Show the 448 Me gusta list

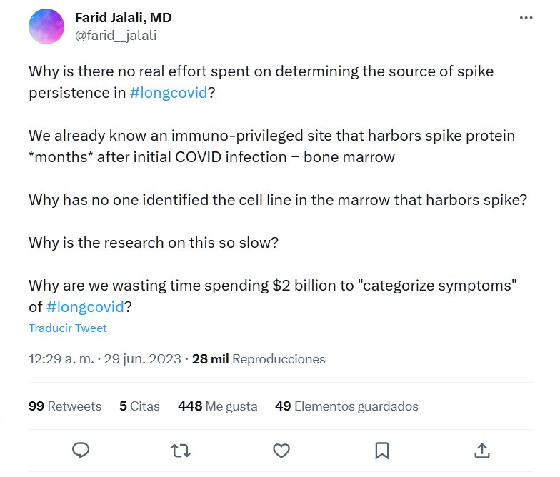[217, 406]
